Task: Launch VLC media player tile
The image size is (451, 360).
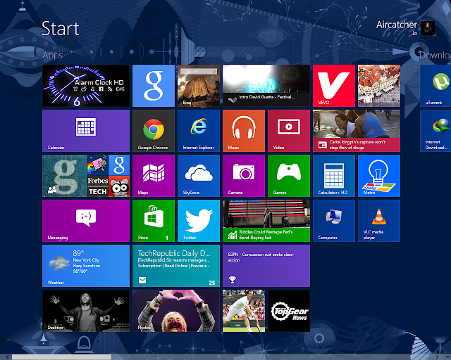Action: [379, 221]
